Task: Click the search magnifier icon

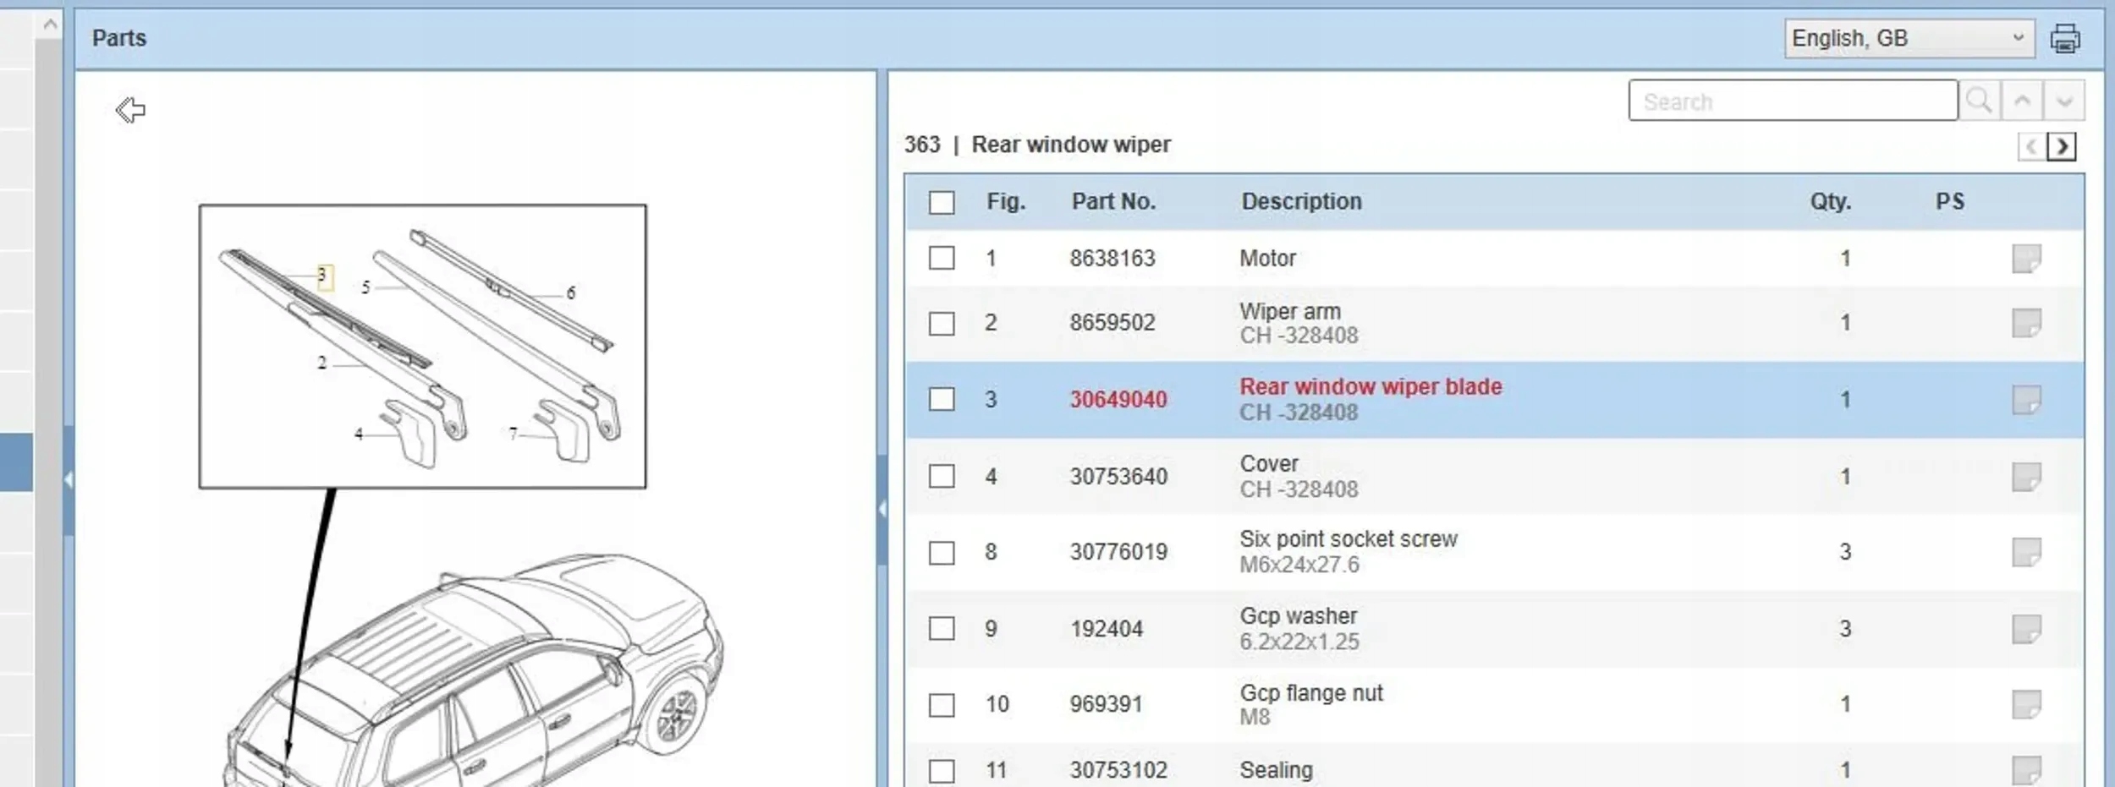Action: tap(1980, 101)
